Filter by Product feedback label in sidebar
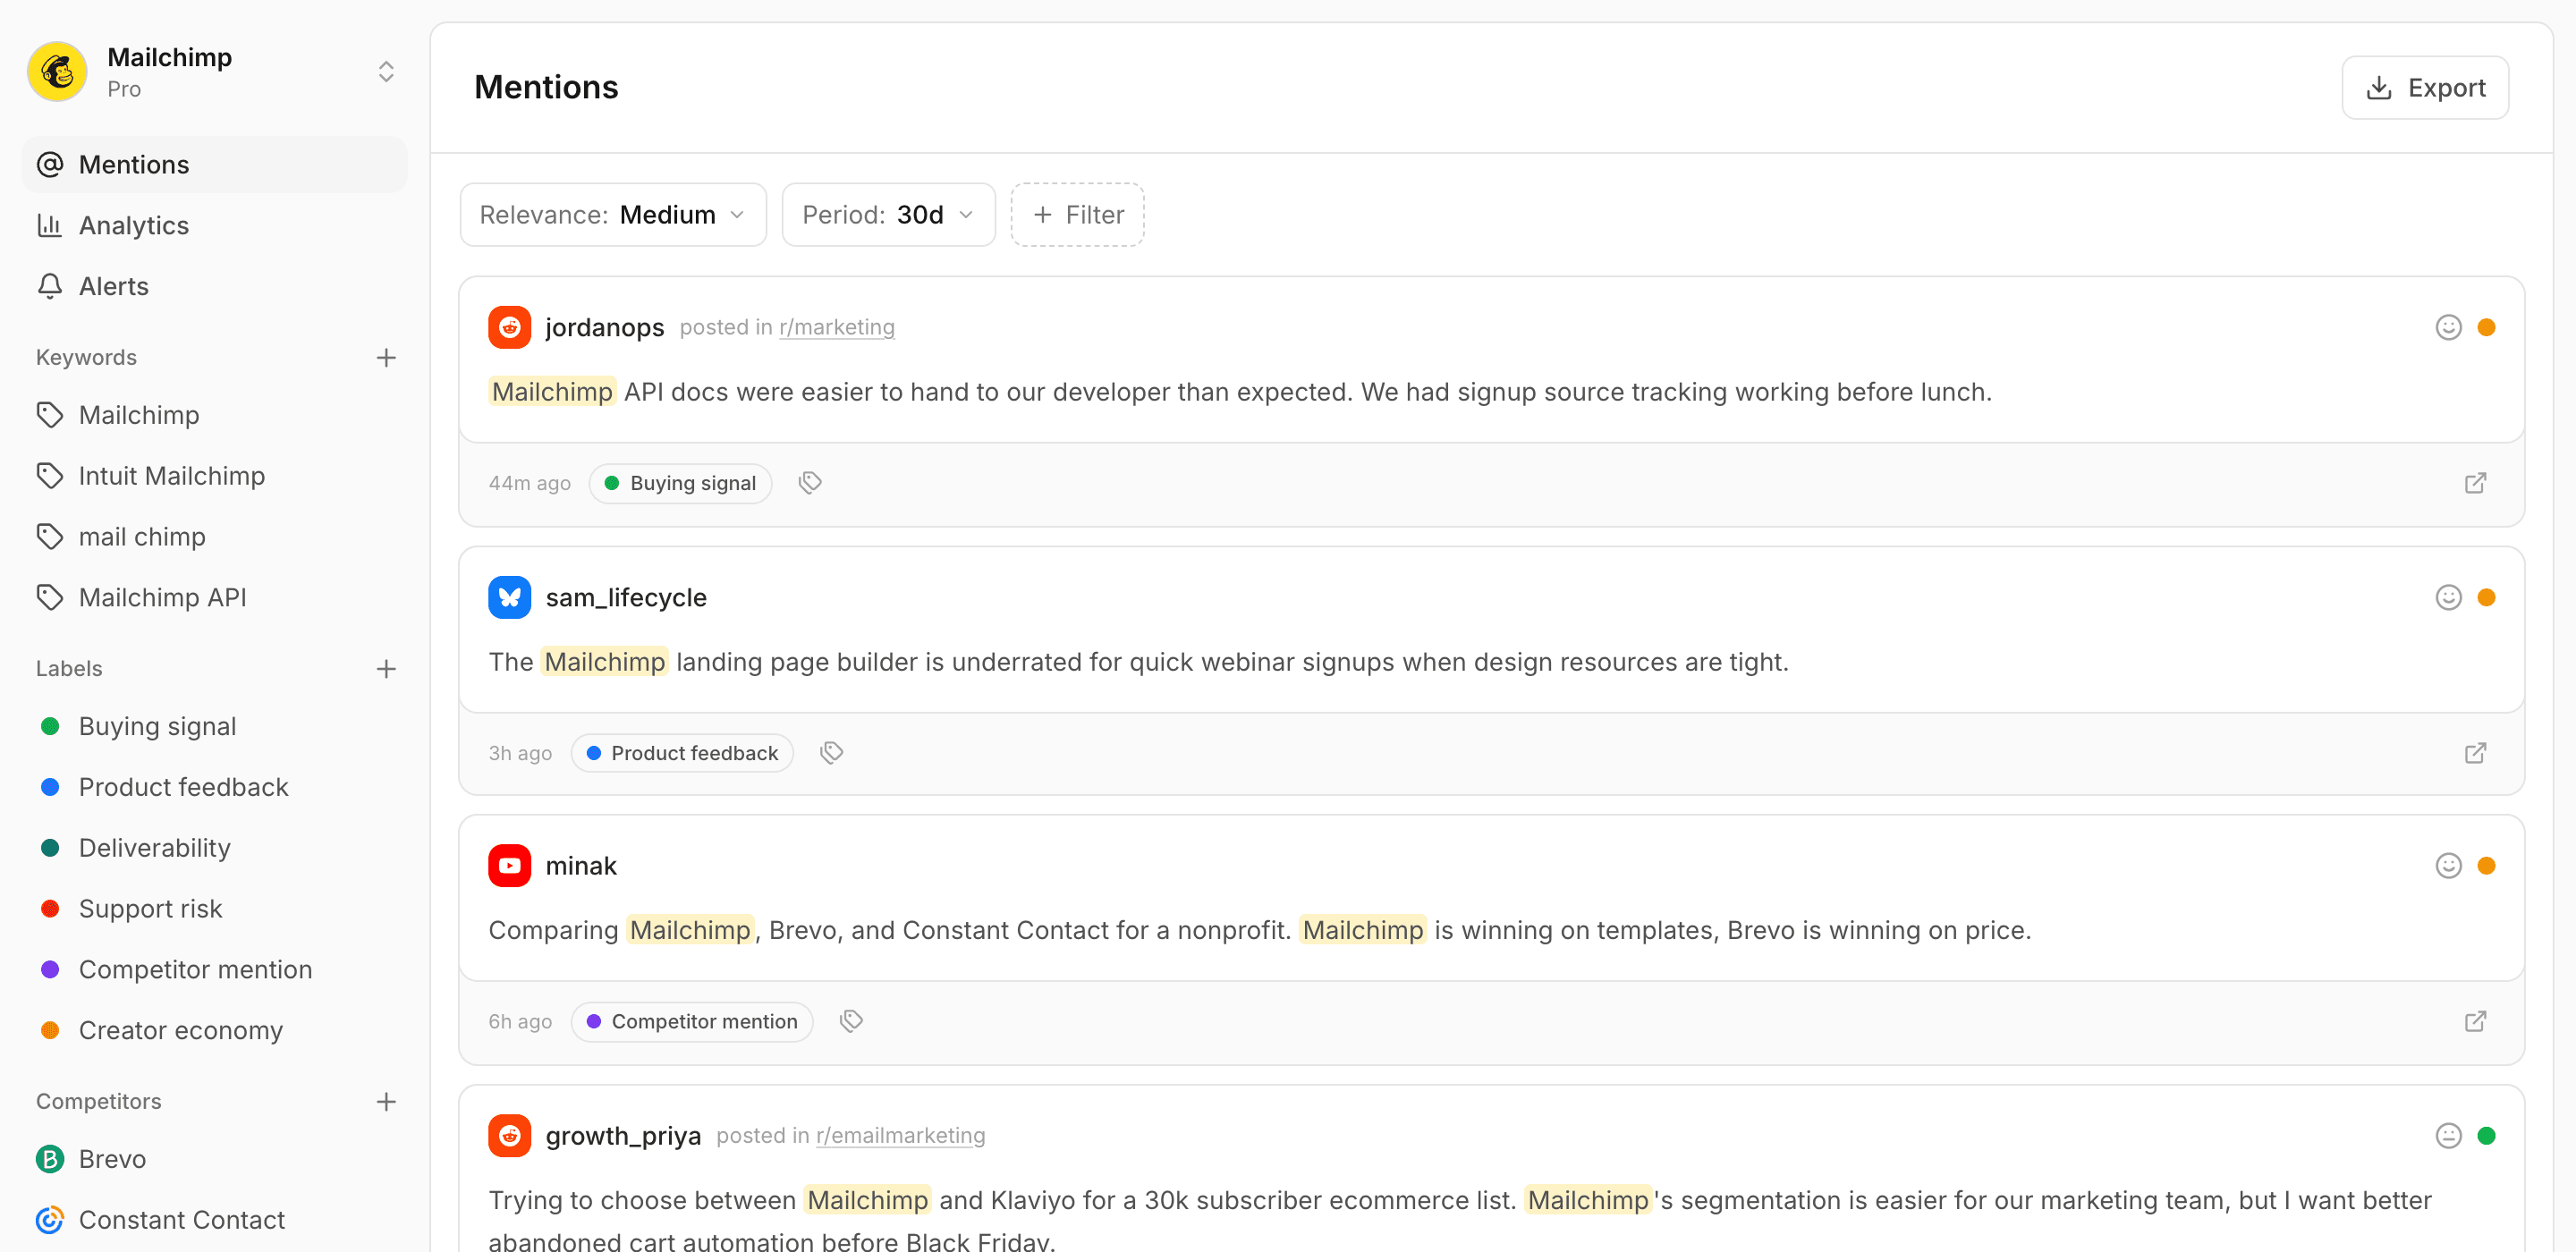Image resolution: width=2576 pixels, height=1252 pixels. [x=214, y=788]
